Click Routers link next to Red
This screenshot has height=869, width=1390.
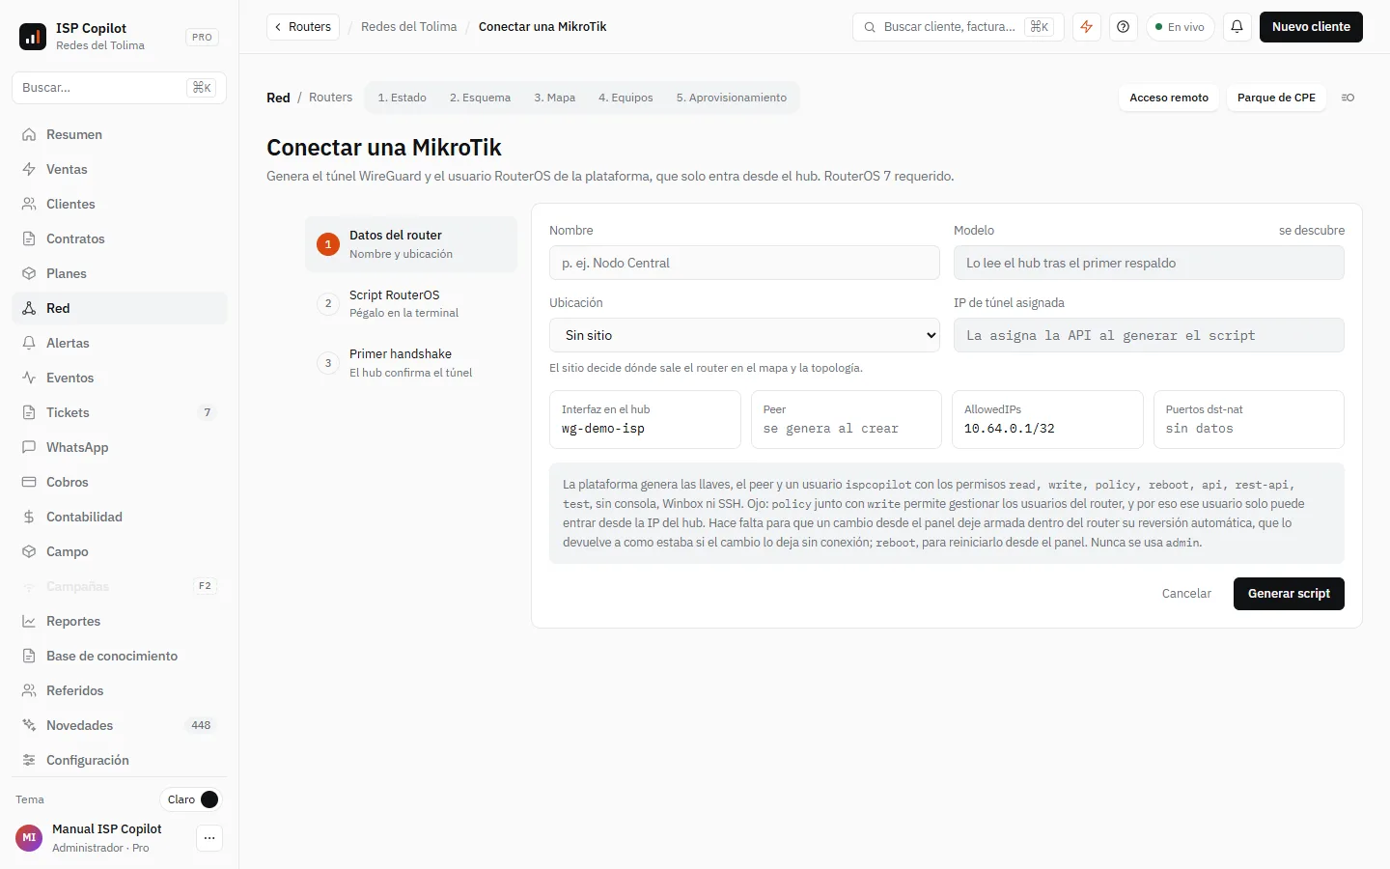pyautogui.click(x=330, y=98)
